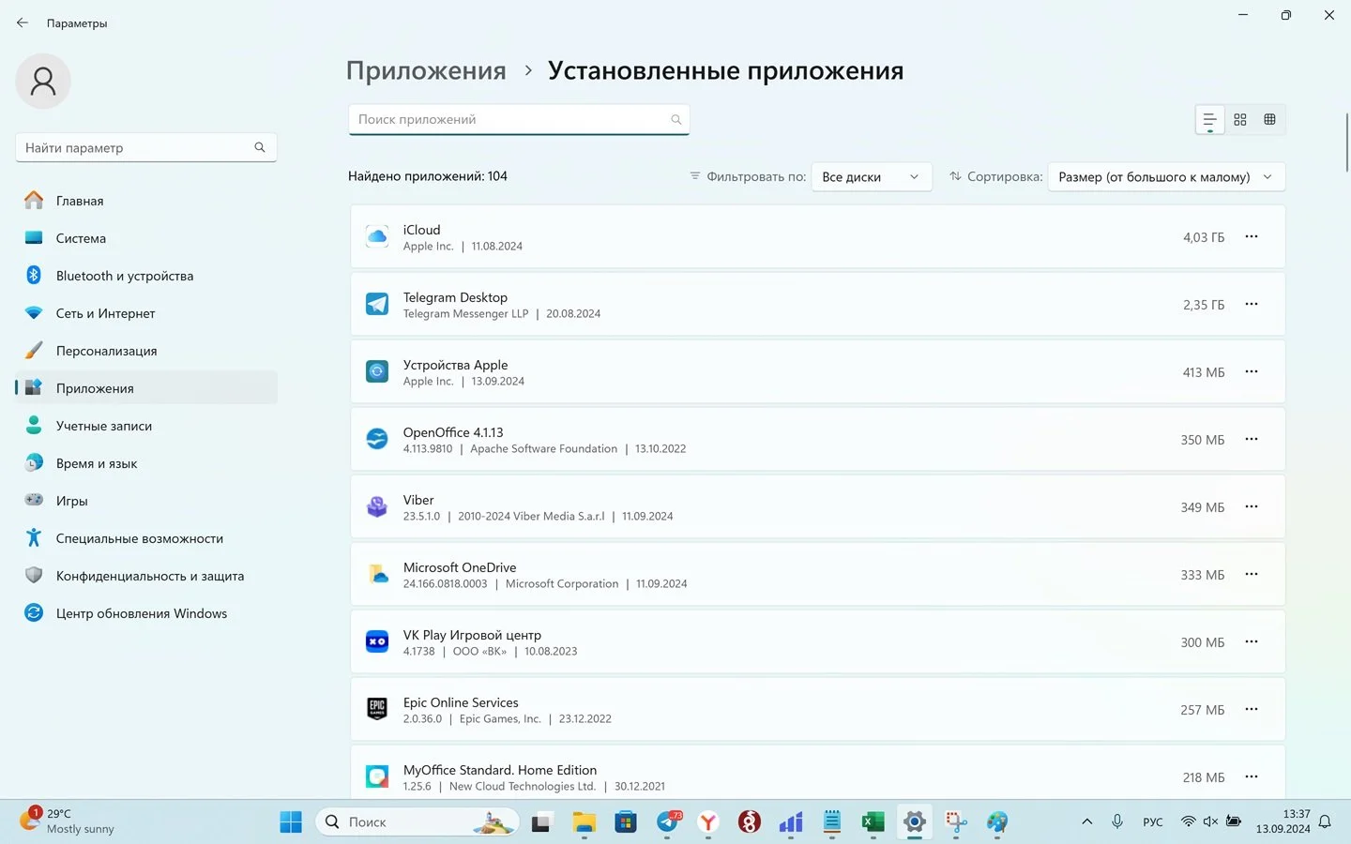Screen dimensions: 1351x844
Task: Click the iCloud app icon
Action: pos(377,237)
